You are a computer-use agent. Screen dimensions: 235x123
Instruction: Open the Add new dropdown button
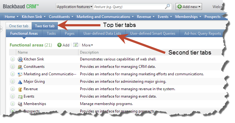click(x=189, y=7)
